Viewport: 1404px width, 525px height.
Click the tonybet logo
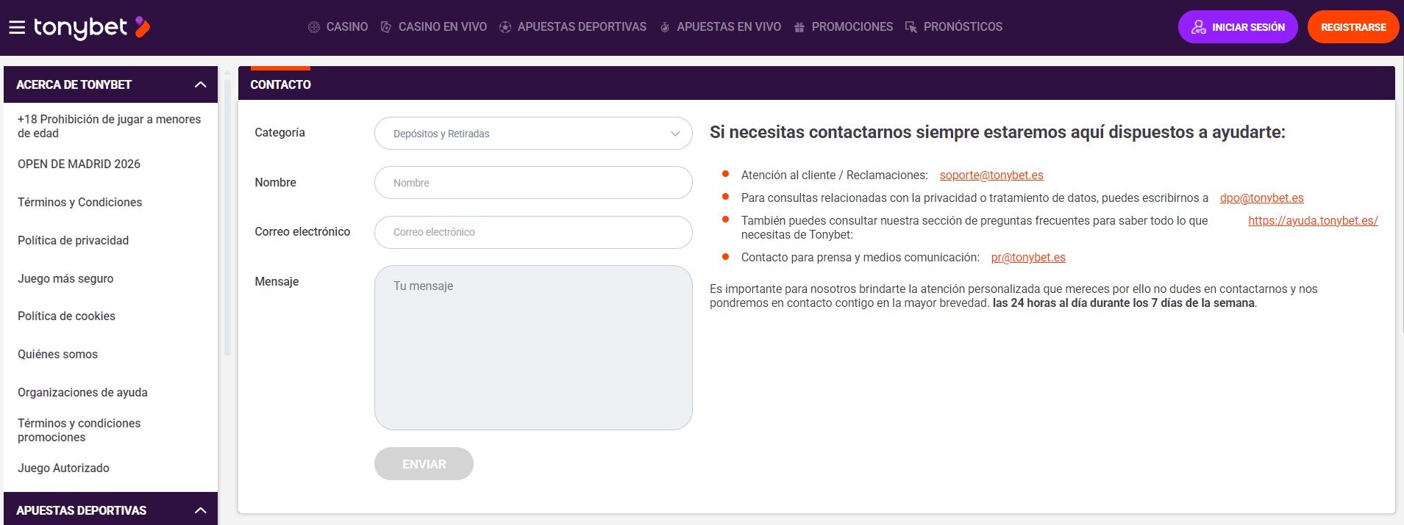click(x=92, y=28)
